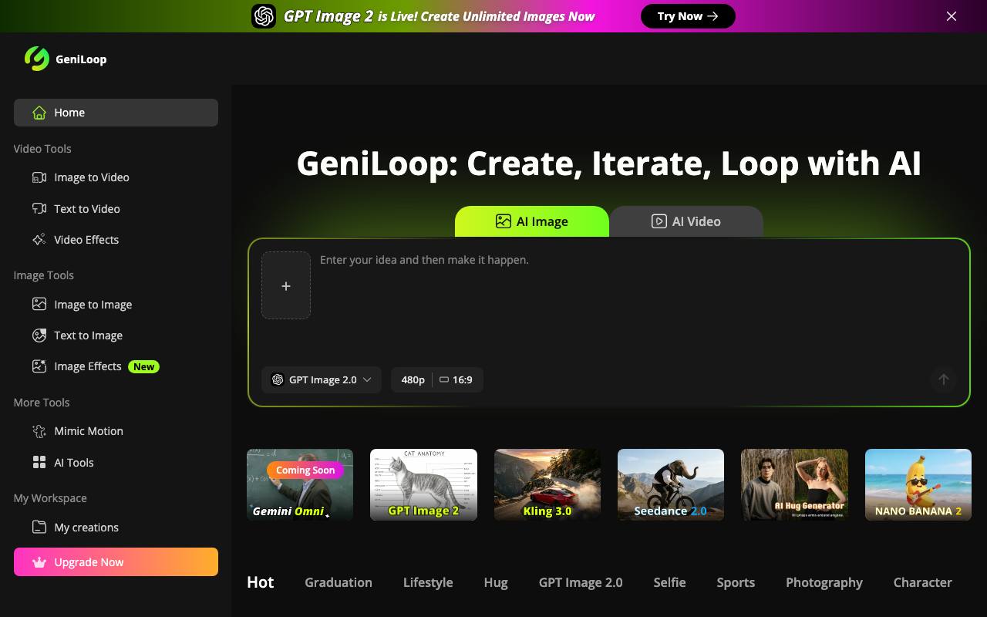Click the Upgrade Now button
Viewport: 987px width, 617px height.
[x=116, y=562]
